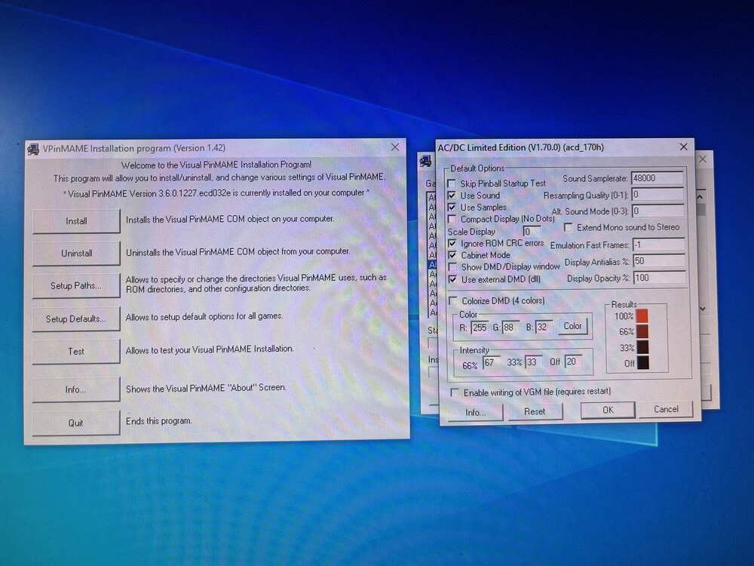Viewport: 754px width, 566px height.
Task: Close the AC/DC Limited Edition dialog
Action: pyautogui.click(x=683, y=146)
